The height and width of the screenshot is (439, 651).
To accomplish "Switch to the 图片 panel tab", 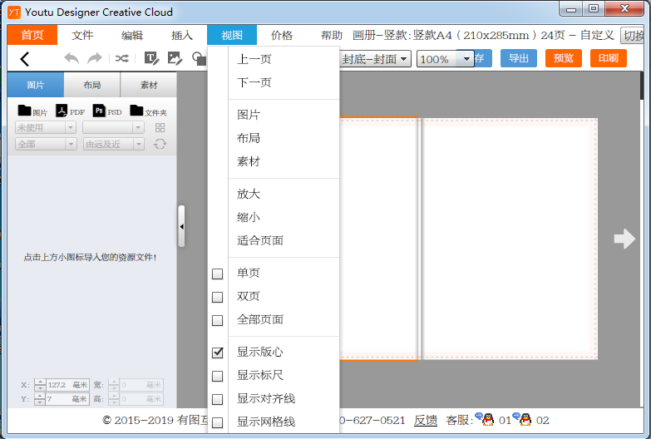I will tap(36, 85).
